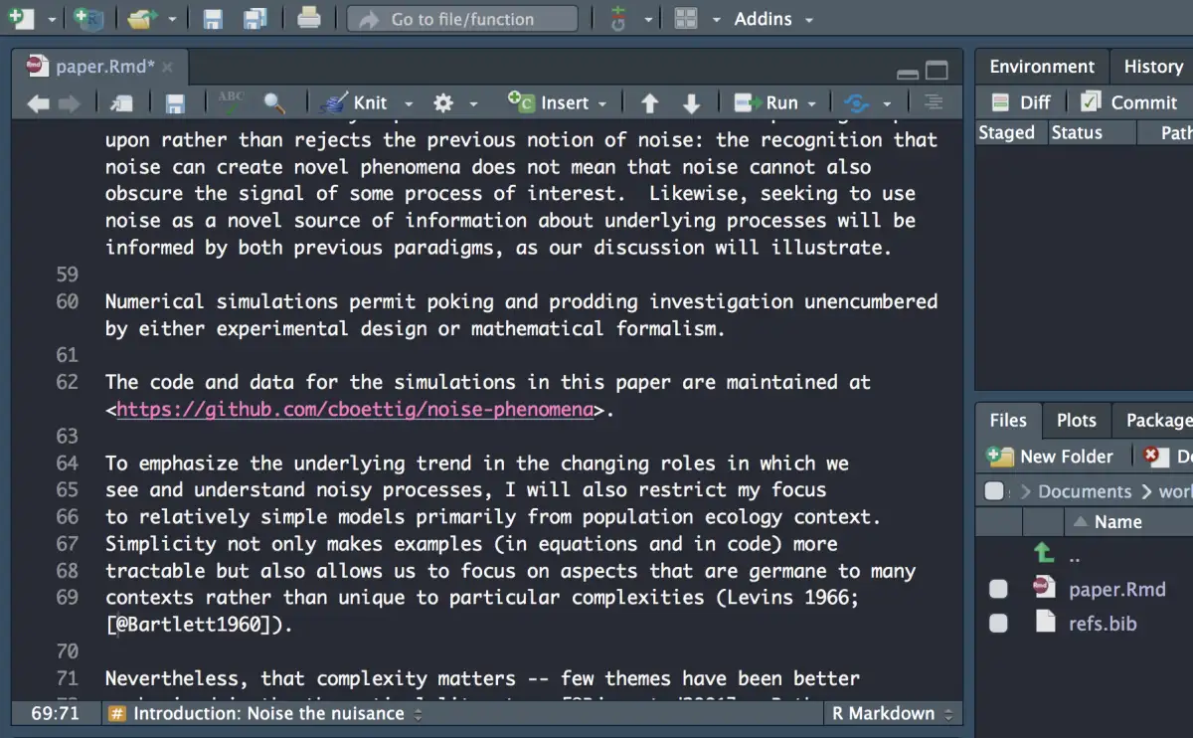Print the current file

point(309,19)
